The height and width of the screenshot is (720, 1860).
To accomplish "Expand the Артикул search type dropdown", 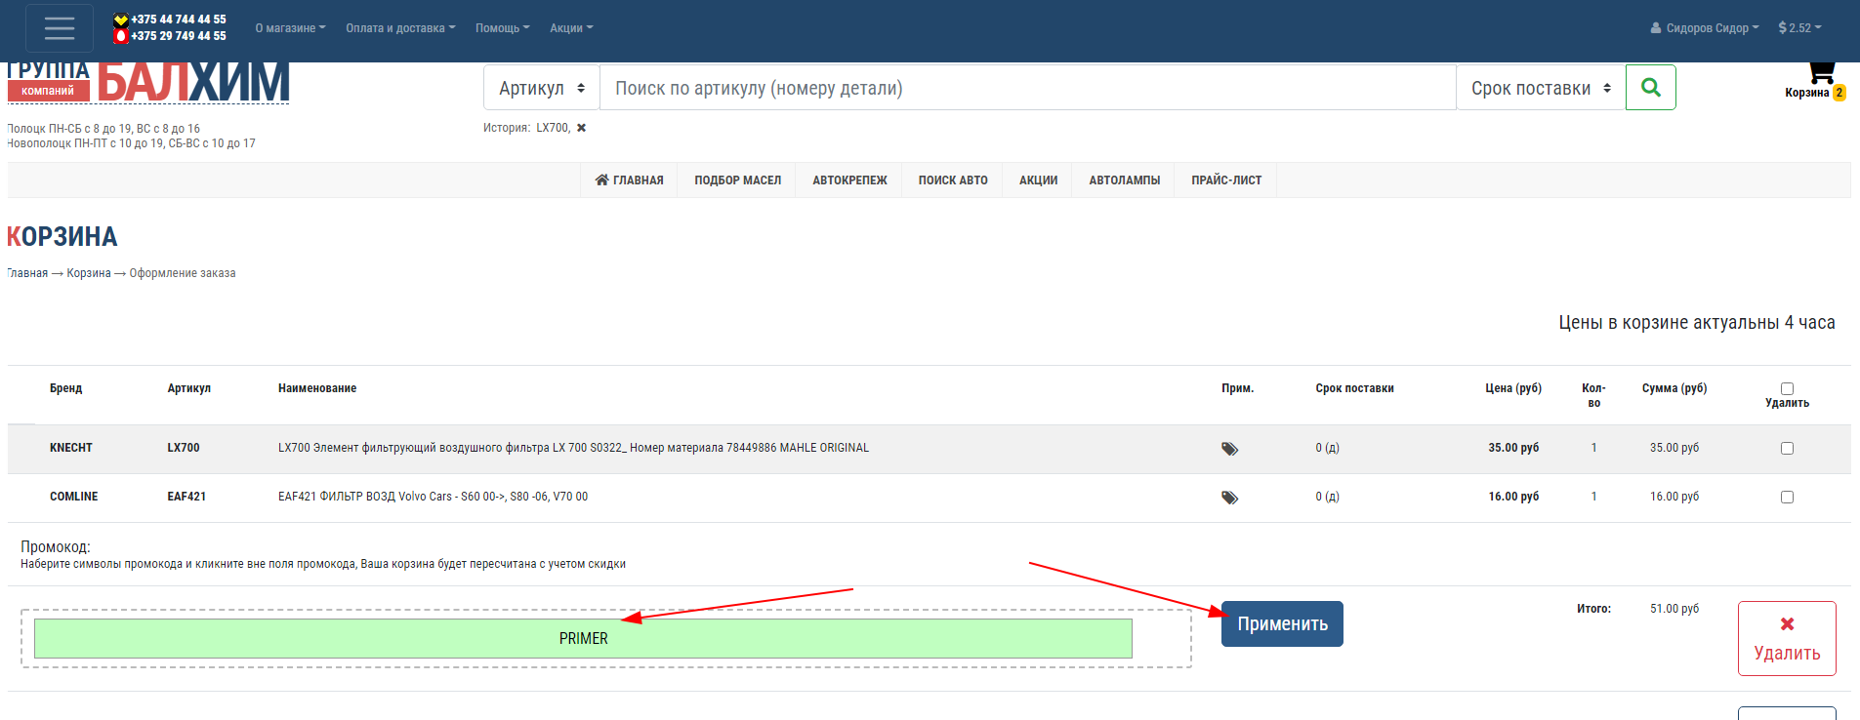I will 541,88.
